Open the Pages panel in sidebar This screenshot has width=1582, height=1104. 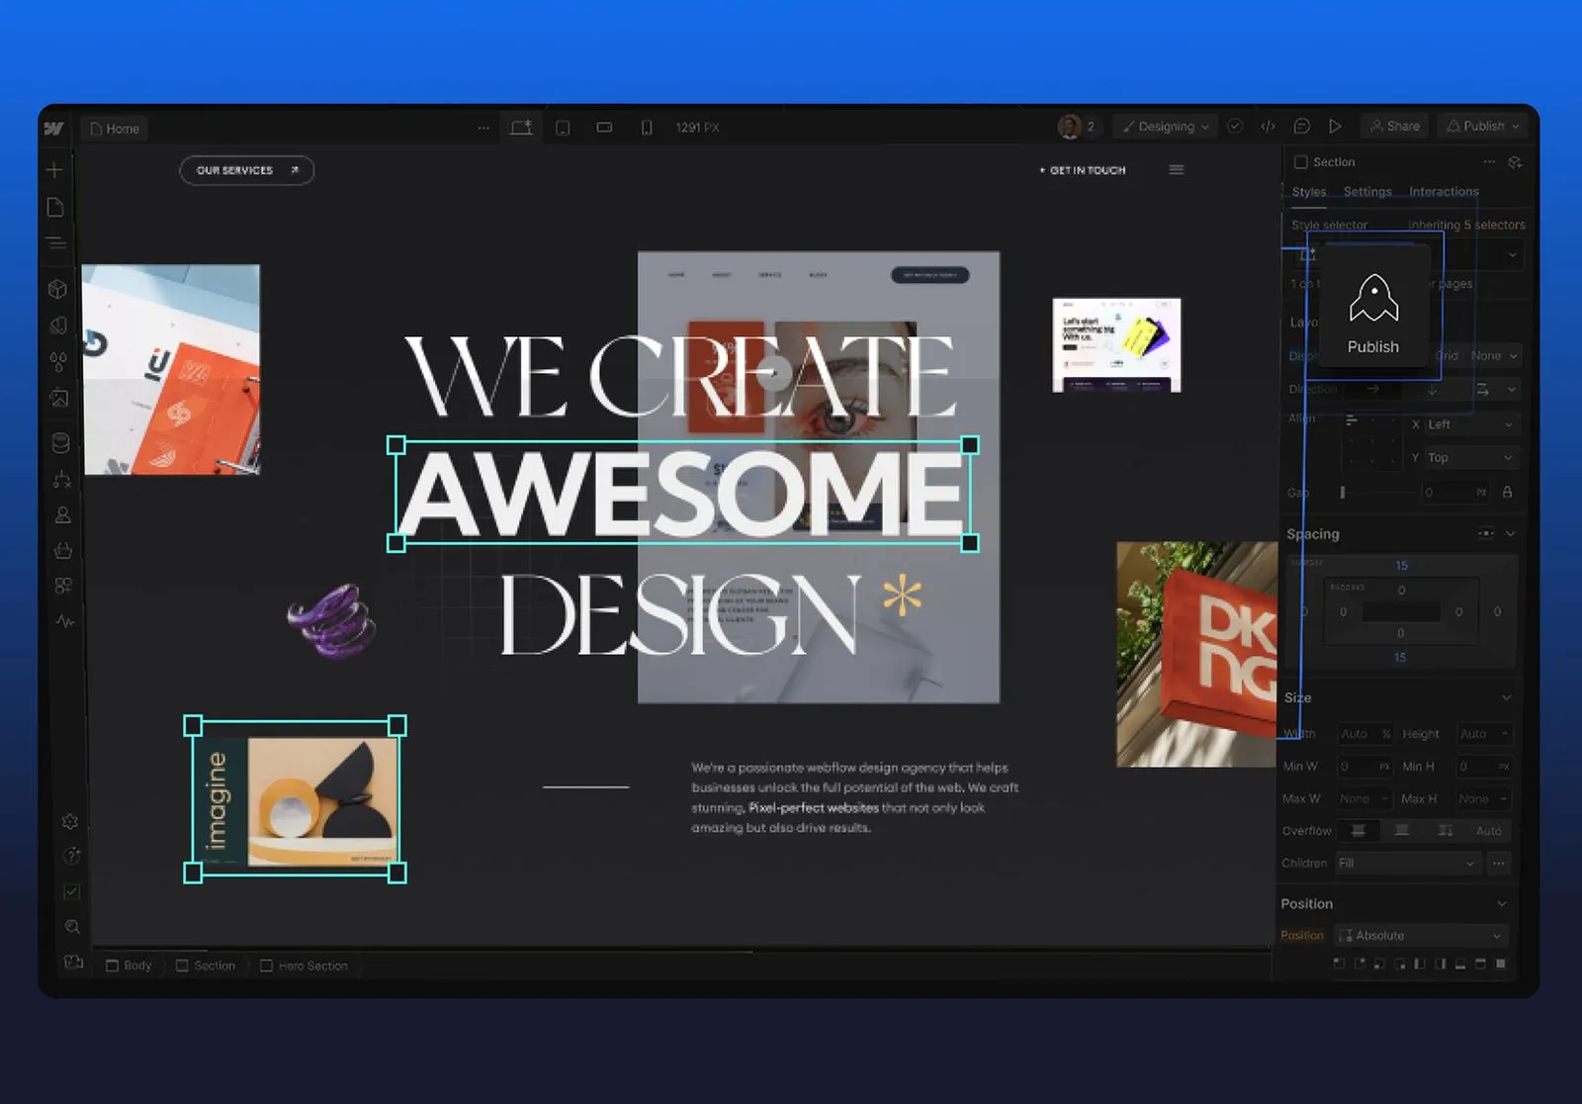pos(55,207)
